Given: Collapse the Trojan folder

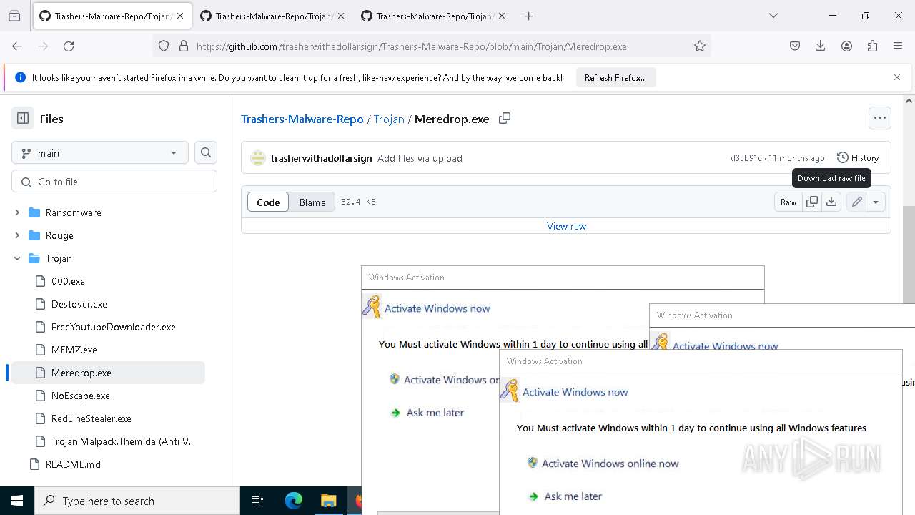Looking at the screenshot, I should pyautogui.click(x=17, y=258).
